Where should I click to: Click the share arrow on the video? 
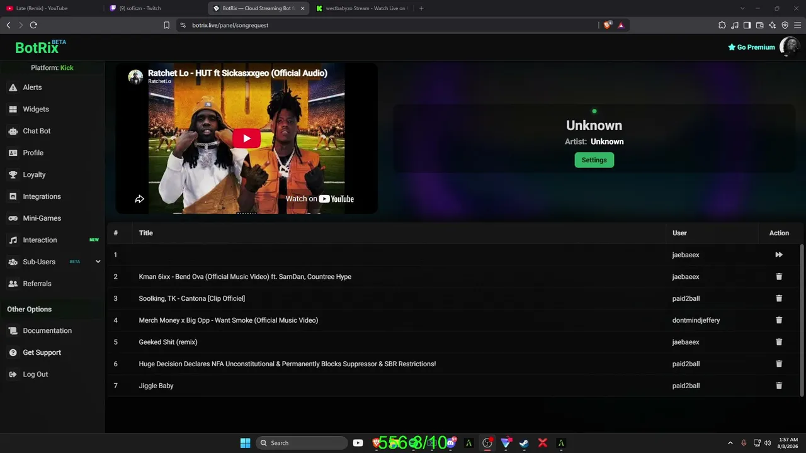[140, 199]
